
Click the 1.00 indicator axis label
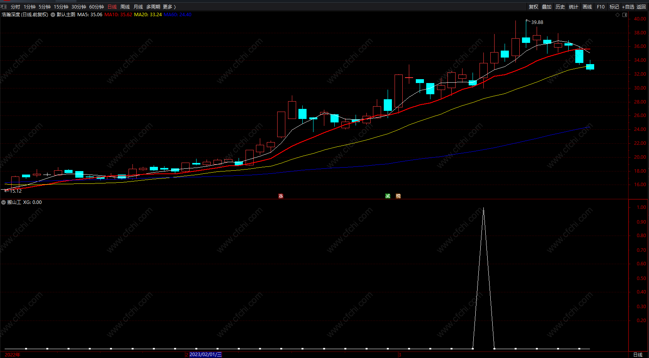coord(641,207)
